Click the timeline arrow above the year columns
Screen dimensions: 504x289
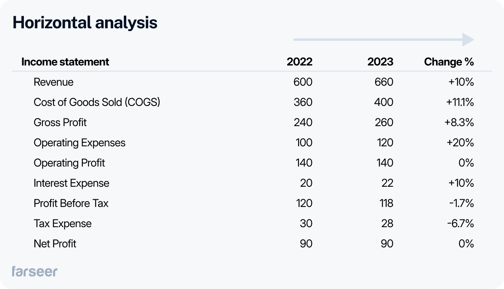(x=383, y=40)
